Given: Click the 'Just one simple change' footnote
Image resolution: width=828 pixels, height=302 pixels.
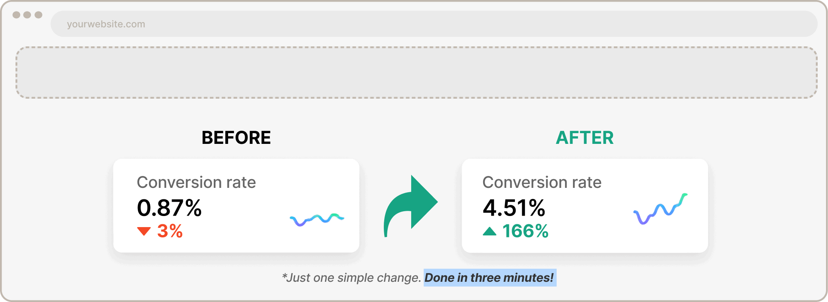Looking at the screenshot, I should (351, 277).
